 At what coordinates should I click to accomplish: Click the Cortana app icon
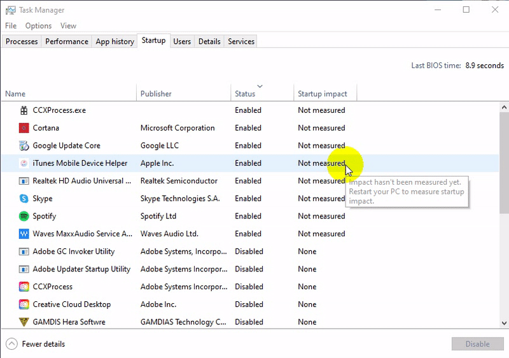pos(24,128)
